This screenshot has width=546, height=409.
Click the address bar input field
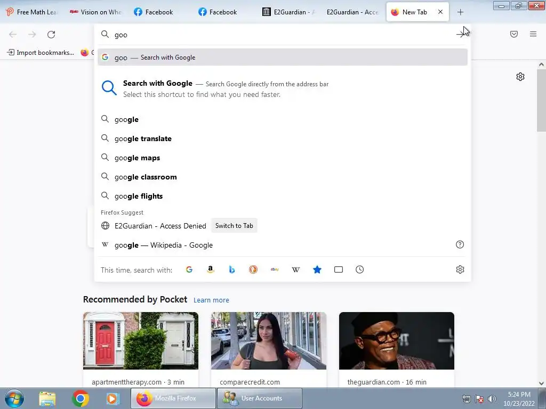pyautogui.click(x=283, y=35)
